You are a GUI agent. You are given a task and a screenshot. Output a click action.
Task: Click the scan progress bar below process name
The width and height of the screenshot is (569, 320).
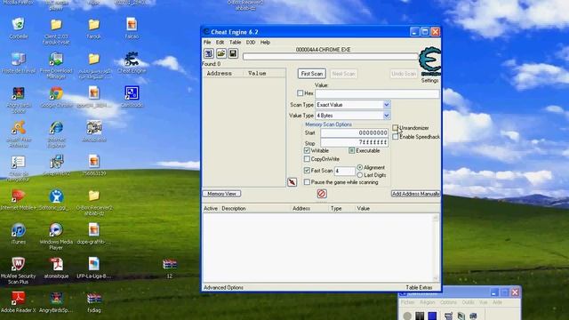click(x=330, y=57)
